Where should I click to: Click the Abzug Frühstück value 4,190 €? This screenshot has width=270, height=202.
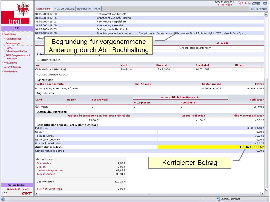[200, 120]
